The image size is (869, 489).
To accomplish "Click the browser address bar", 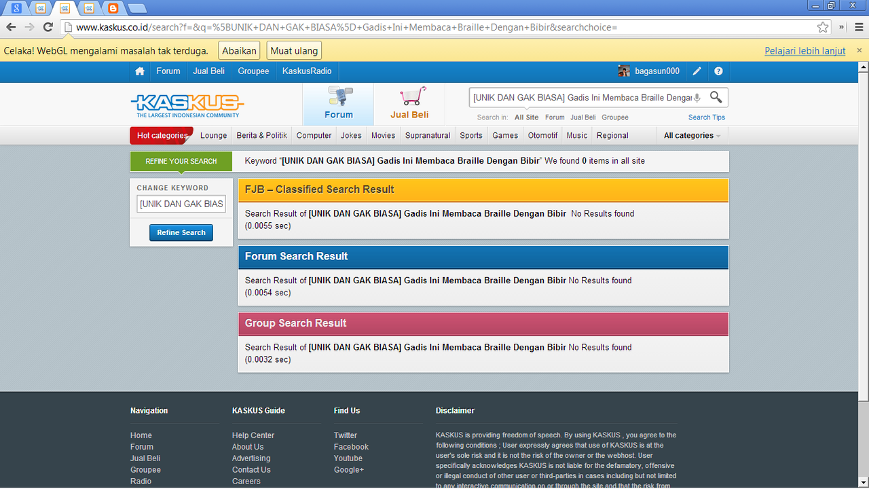I will click(x=441, y=27).
